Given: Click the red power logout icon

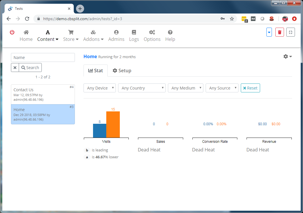Looking at the screenshot, I should tap(12, 32).
